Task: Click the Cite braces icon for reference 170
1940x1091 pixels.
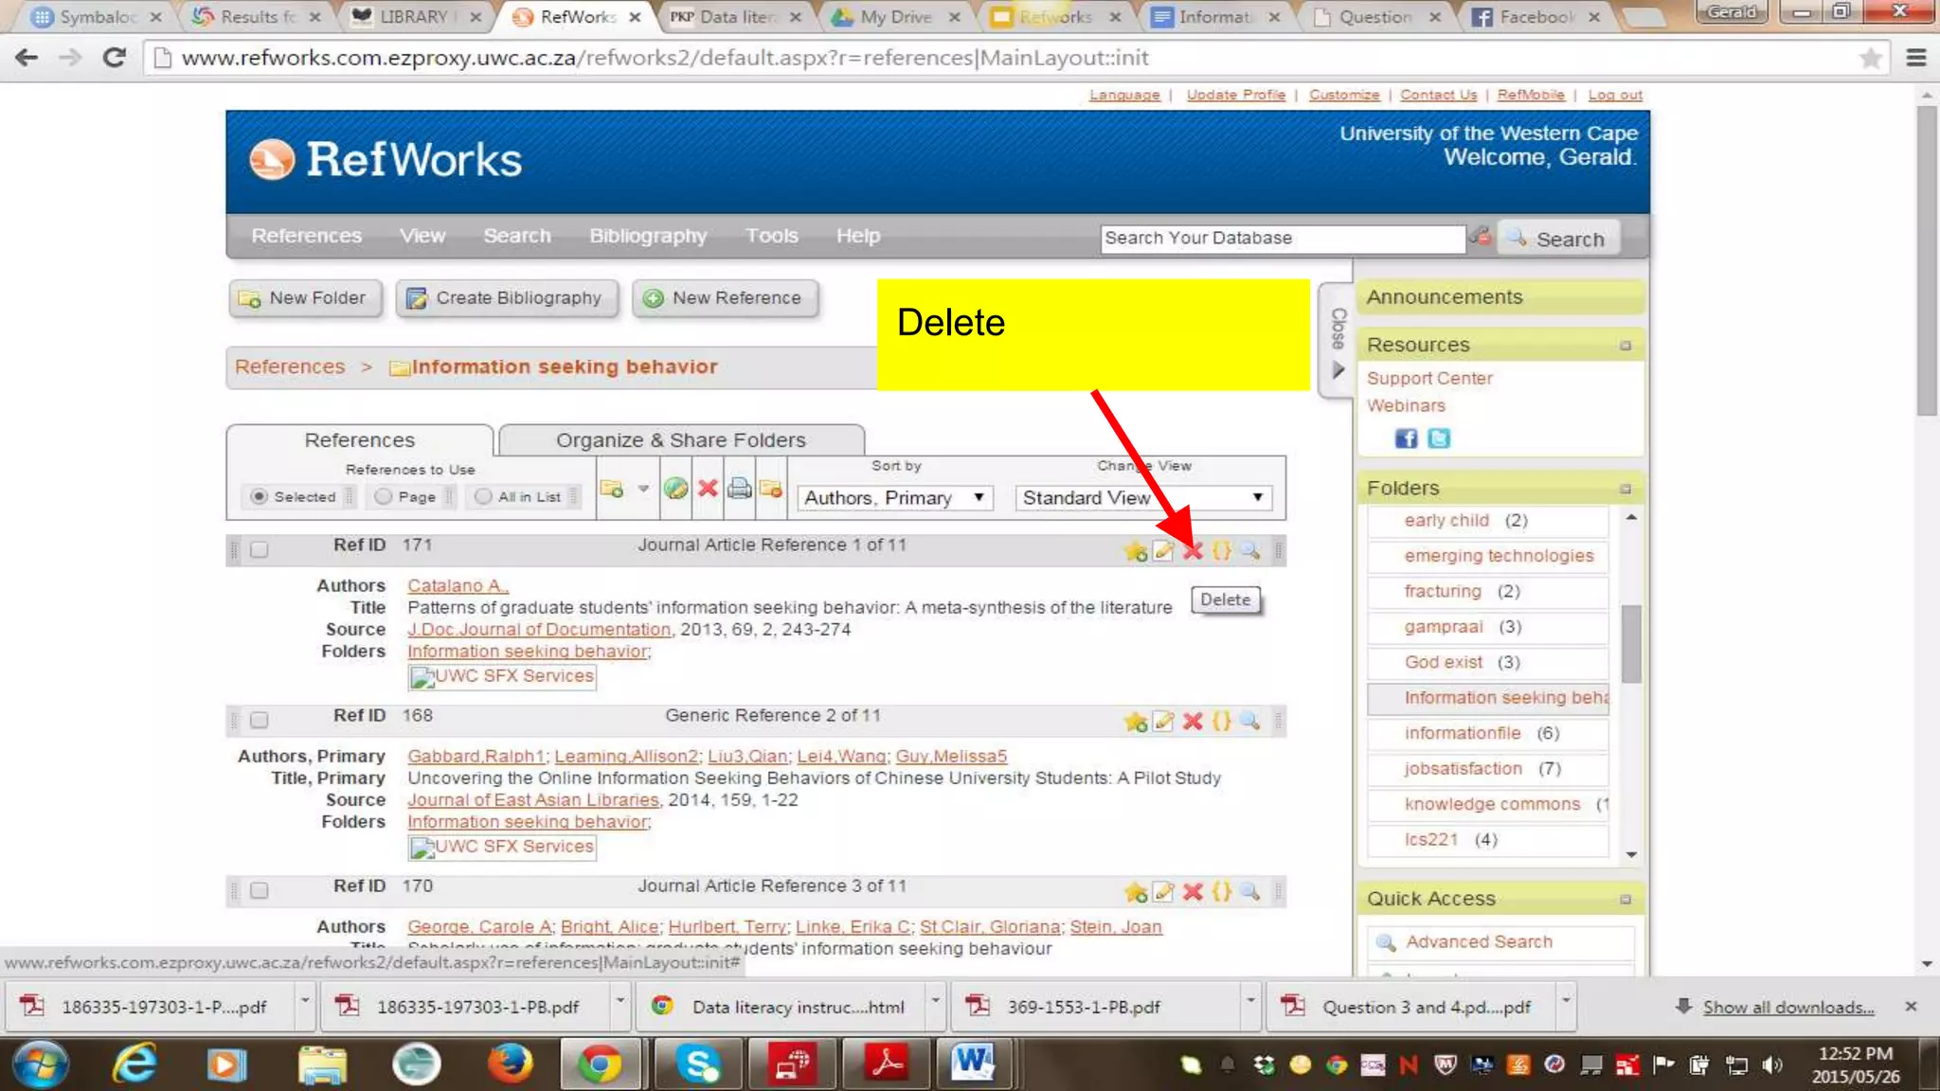Action: 1222,892
